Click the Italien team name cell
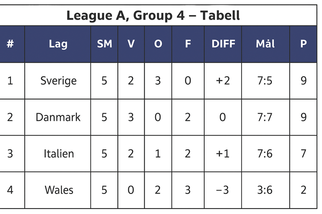This screenshot has width=322, height=214. [58, 153]
